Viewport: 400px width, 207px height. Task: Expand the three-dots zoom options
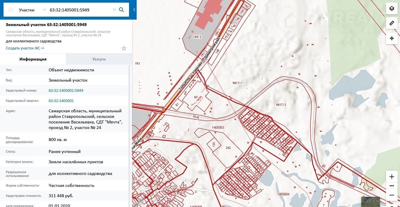pos(392,186)
